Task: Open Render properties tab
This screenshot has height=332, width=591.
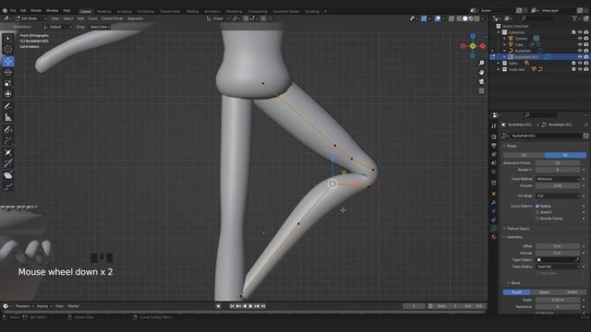Action: [494, 137]
